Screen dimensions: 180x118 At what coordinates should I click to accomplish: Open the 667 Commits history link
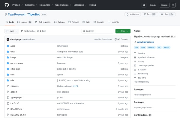point(121,39)
